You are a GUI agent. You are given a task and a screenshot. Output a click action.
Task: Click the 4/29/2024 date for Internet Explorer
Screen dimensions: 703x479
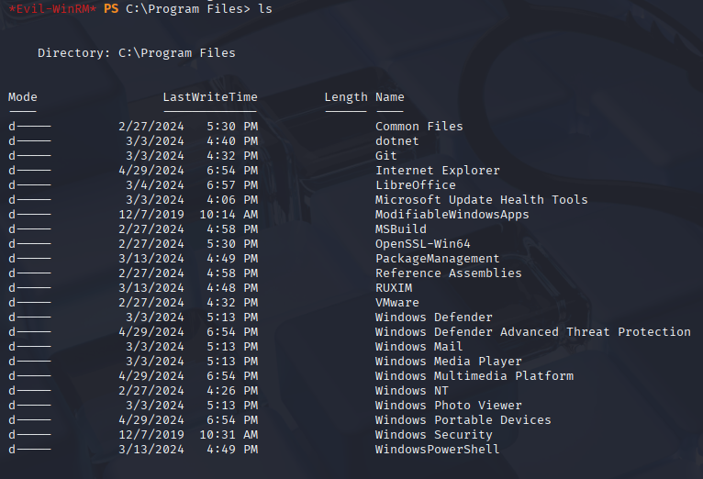151,171
